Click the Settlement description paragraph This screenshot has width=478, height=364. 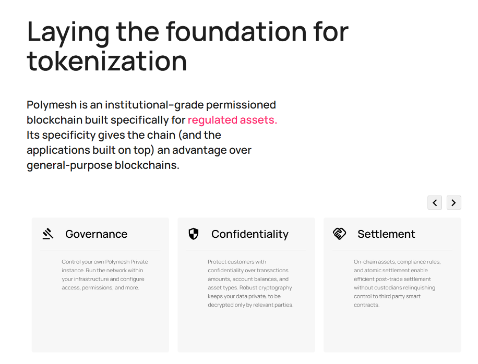click(x=397, y=283)
